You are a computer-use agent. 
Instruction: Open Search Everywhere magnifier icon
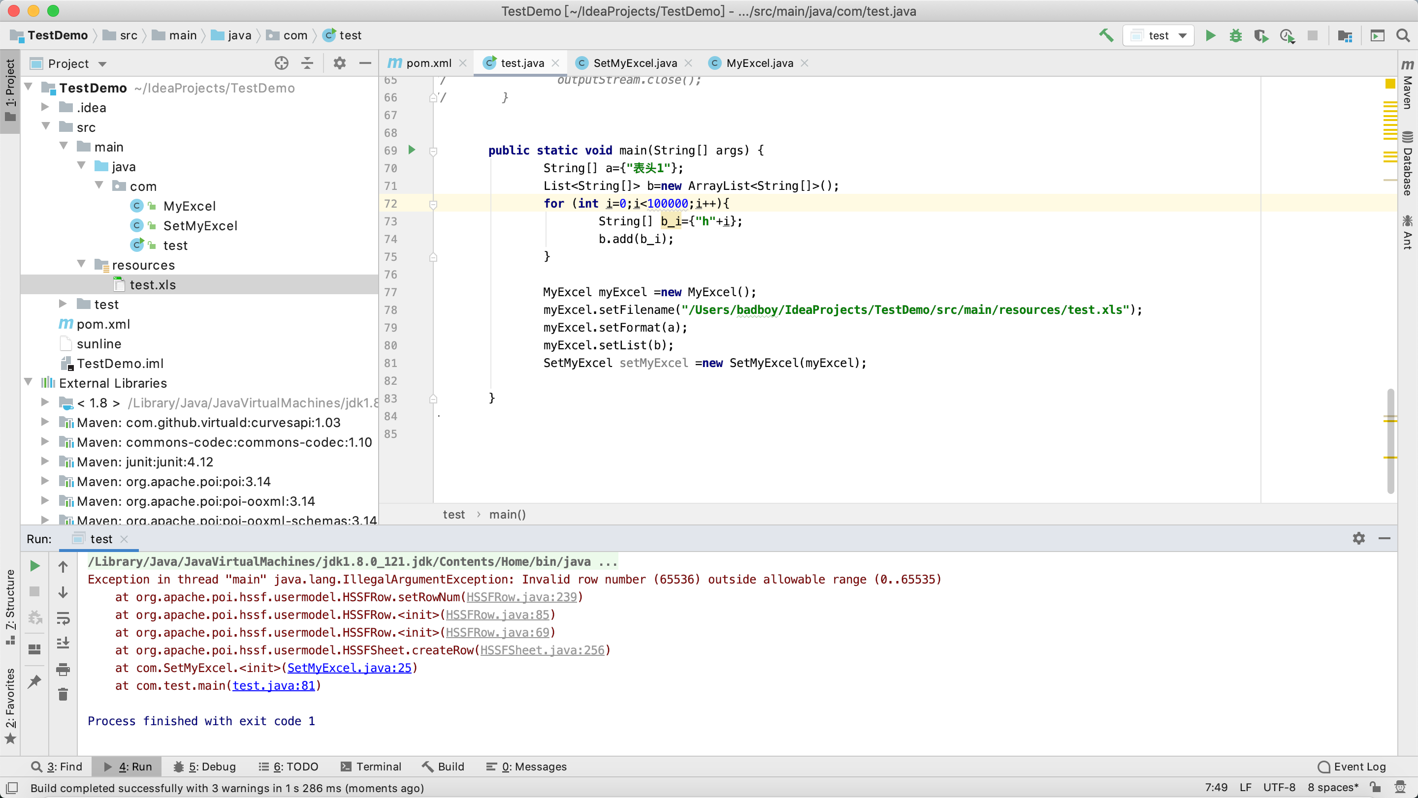(1403, 36)
